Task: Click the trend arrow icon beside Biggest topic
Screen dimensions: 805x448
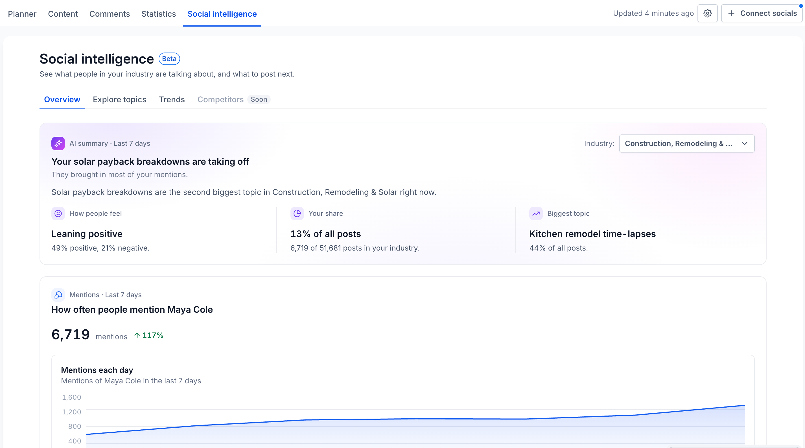Action: point(536,214)
